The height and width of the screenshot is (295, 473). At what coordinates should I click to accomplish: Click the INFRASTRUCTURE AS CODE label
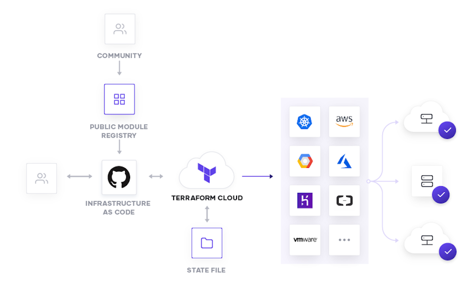click(x=118, y=208)
